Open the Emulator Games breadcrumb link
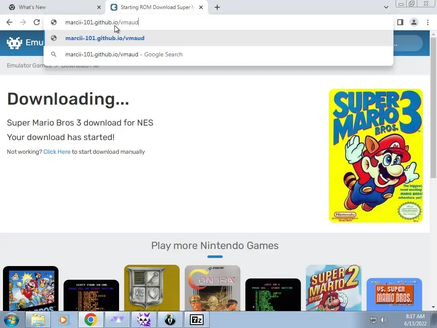The image size is (437, 328). pos(29,65)
